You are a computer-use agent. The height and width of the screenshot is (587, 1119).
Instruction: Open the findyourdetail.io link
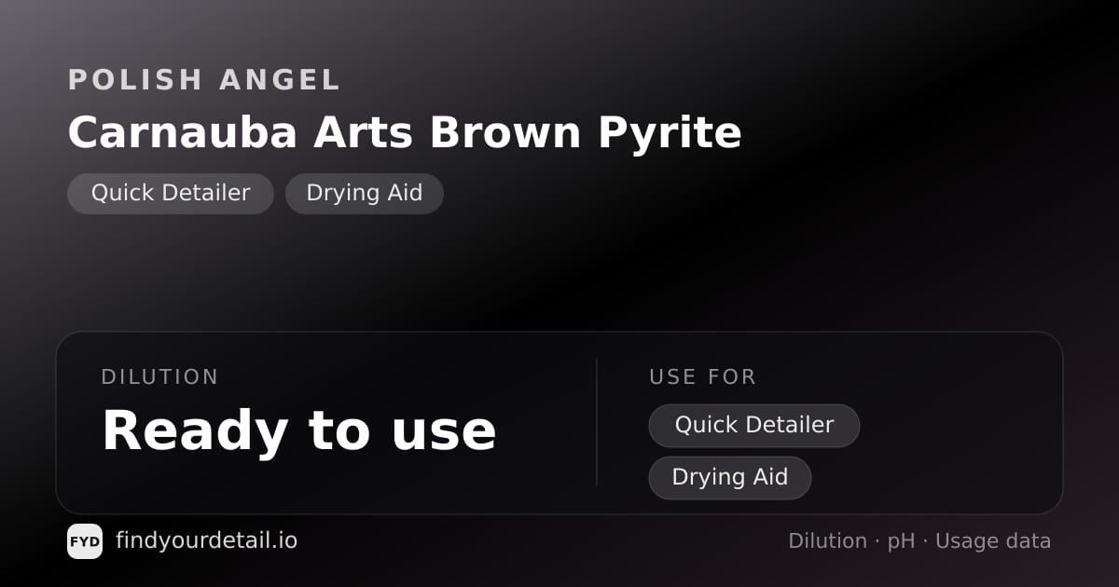point(206,540)
